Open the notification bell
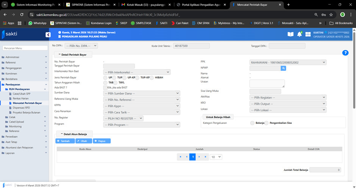Image resolution: width=356 pixels, height=189 pixels. coord(299,34)
